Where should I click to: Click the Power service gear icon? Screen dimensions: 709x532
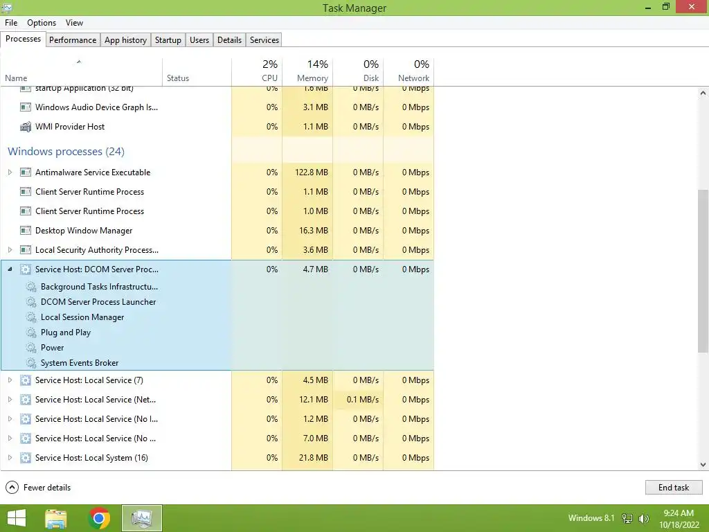[x=31, y=348]
